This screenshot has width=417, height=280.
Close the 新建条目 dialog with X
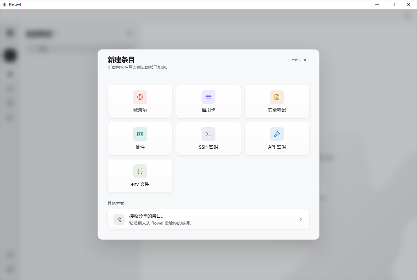305,60
